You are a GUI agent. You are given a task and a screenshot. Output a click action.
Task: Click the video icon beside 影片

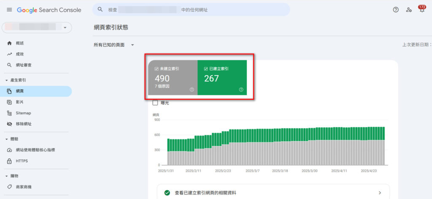pyautogui.click(x=9, y=102)
